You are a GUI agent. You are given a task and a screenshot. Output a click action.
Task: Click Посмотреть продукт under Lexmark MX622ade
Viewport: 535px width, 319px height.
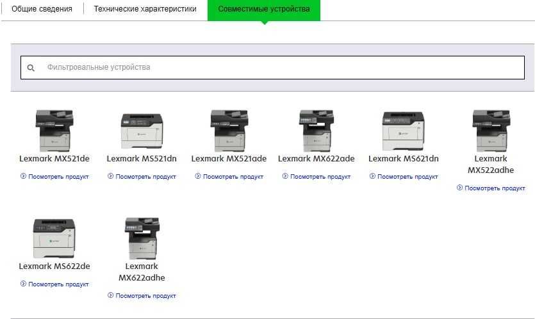coord(317,176)
